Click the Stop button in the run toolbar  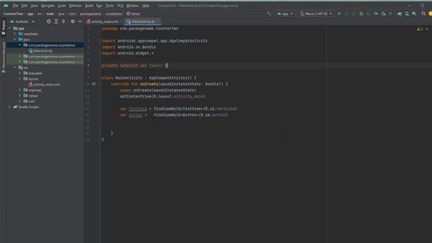(390, 13)
